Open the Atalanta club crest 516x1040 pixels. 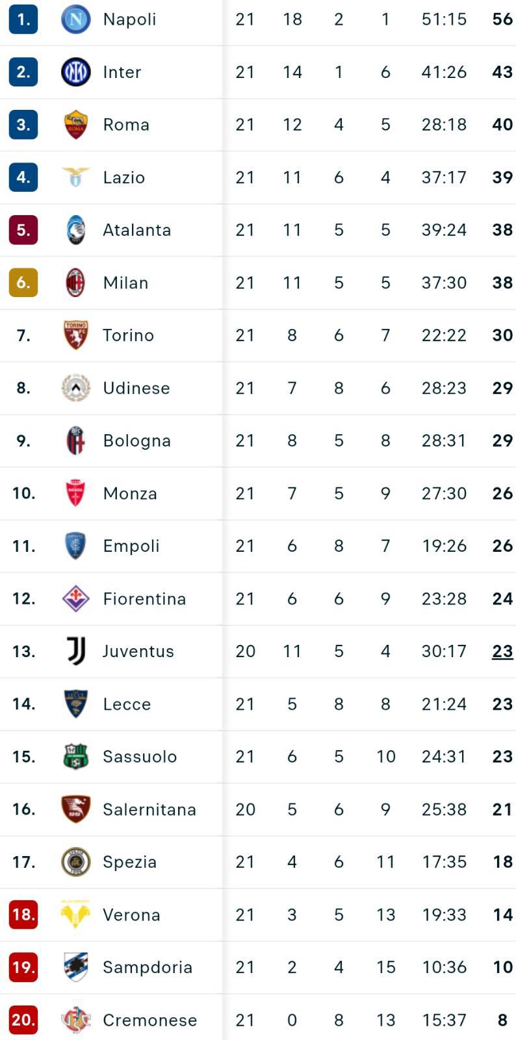[75, 230]
